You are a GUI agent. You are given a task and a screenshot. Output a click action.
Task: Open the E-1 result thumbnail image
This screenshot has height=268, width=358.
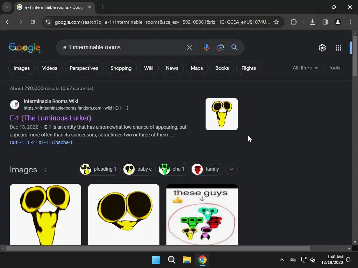click(221, 114)
